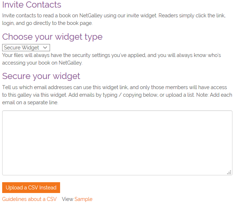
Task: Click the 'Your files will always have' description
Action: coord(72,56)
